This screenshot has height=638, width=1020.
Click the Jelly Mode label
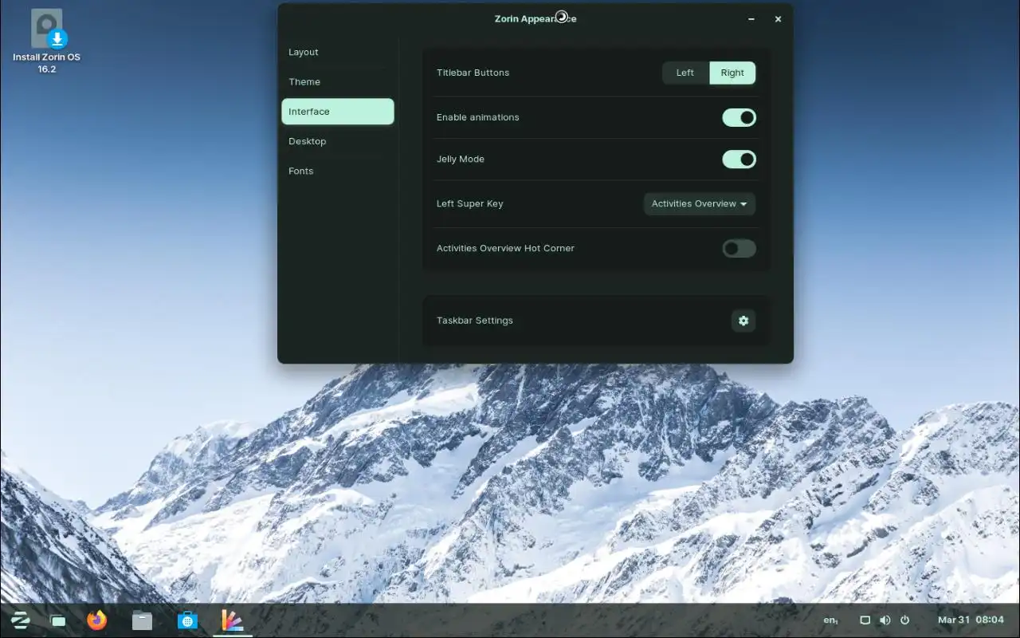pyautogui.click(x=461, y=159)
